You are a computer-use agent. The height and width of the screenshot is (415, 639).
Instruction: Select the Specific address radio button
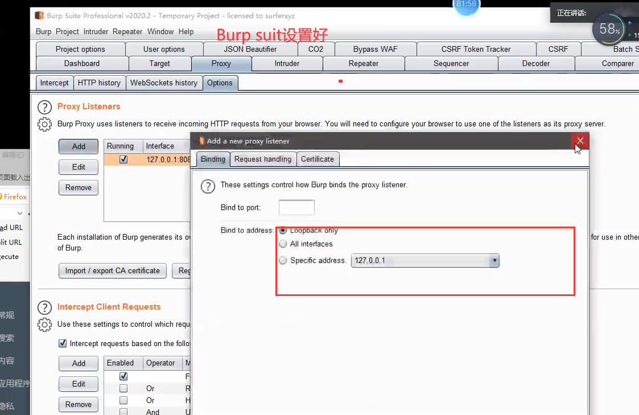283,260
